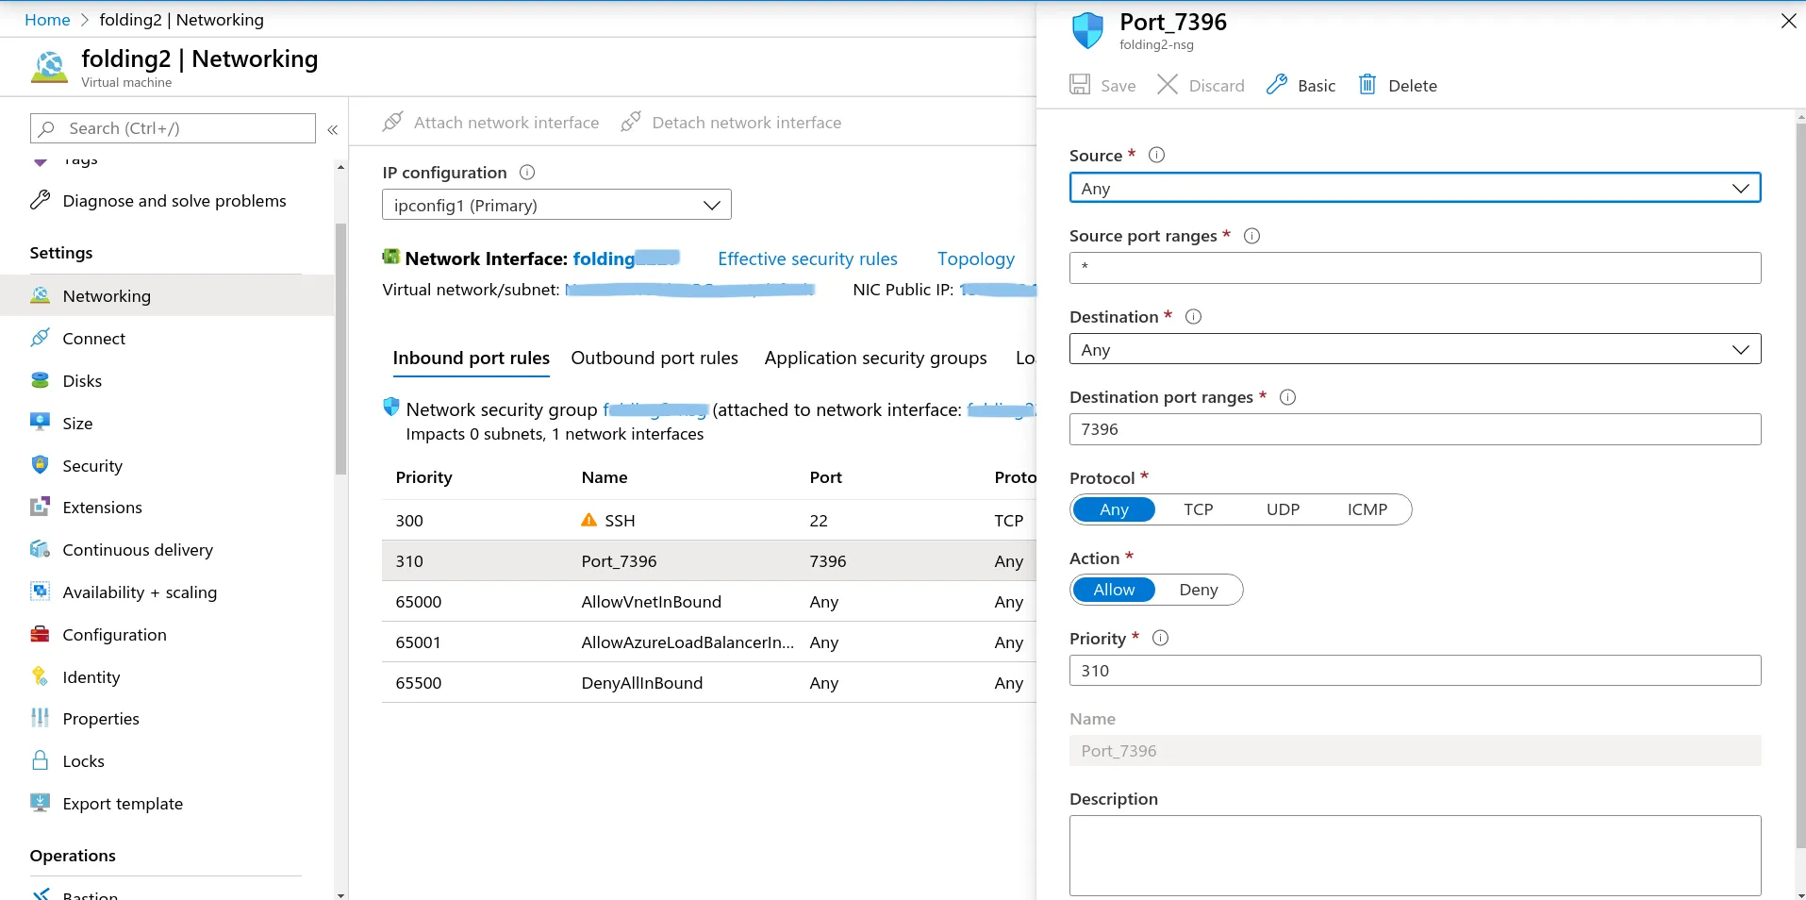
Task: View Effective security rules
Action: coord(807,258)
